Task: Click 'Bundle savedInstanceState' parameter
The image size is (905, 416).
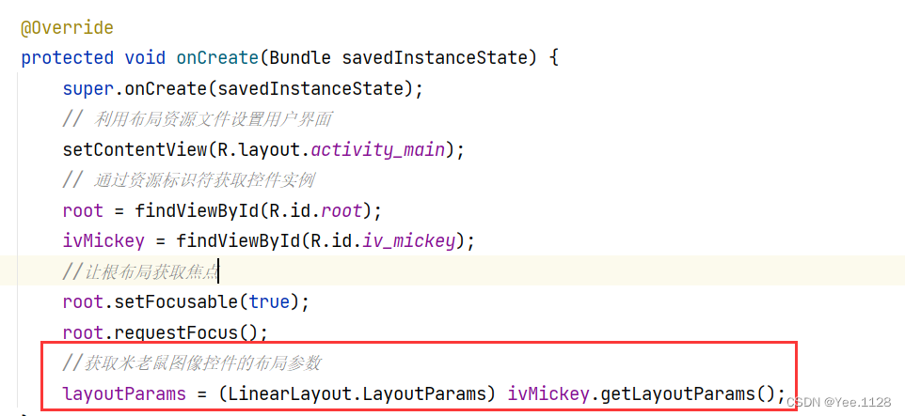Action: 398,58
